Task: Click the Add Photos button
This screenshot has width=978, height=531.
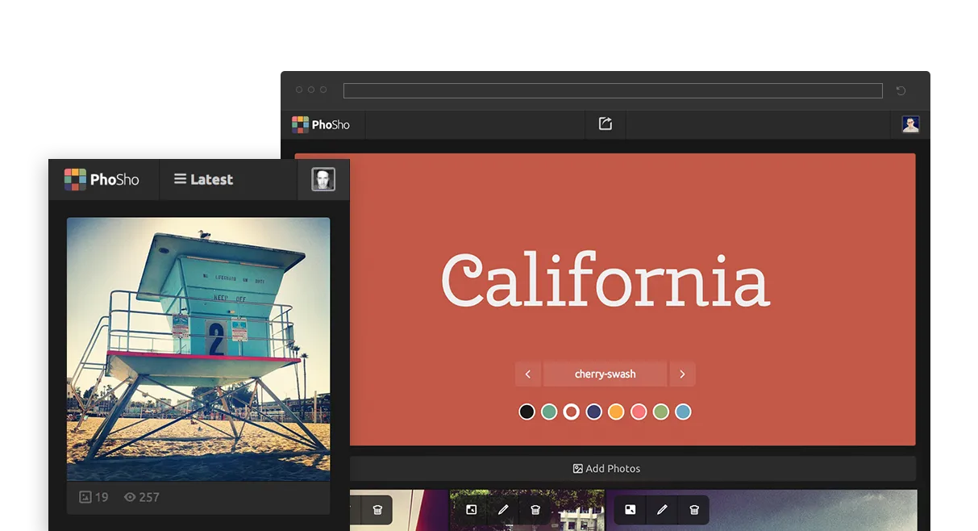Action: click(x=606, y=468)
